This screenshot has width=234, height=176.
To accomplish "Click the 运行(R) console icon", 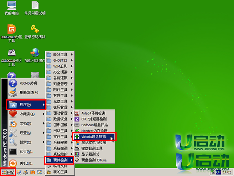I will (x=13, y=152).
